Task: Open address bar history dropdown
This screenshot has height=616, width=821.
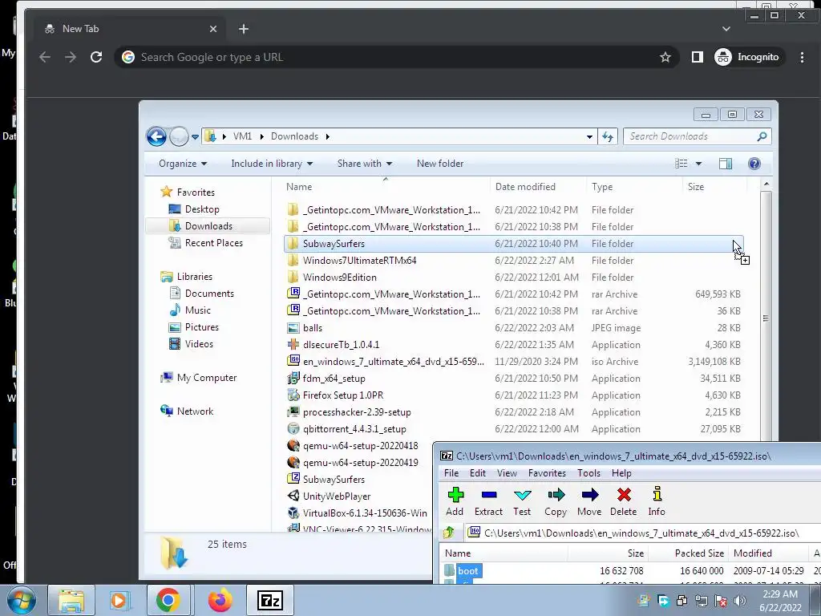Action: (x=589, y=136)
